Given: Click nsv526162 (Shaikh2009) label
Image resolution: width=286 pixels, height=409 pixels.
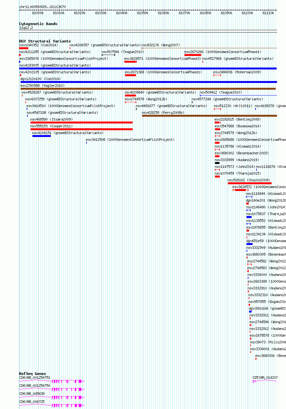Looking at the screenshot, I should (249, 180).
